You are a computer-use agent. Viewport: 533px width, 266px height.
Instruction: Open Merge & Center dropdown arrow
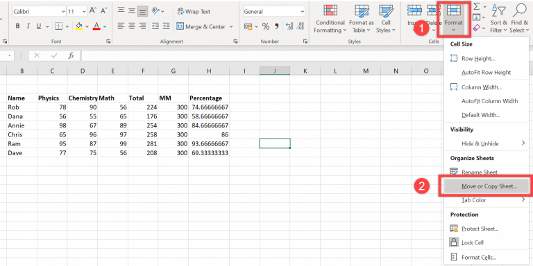coord(232,26)
